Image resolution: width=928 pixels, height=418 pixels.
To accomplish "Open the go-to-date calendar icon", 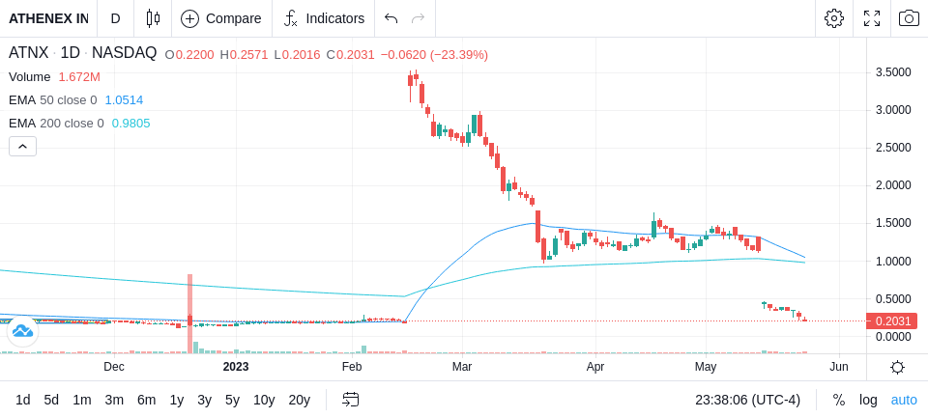I will click(x=350, y=400).
